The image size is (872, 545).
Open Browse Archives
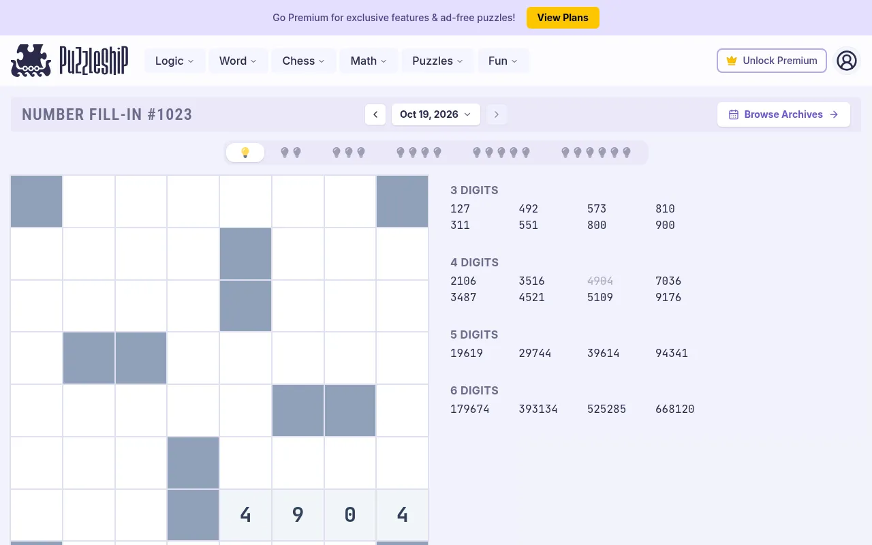(783, 114)
